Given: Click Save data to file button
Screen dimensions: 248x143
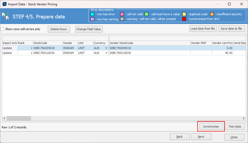Looking at the screenshot, I should (231, 29).
